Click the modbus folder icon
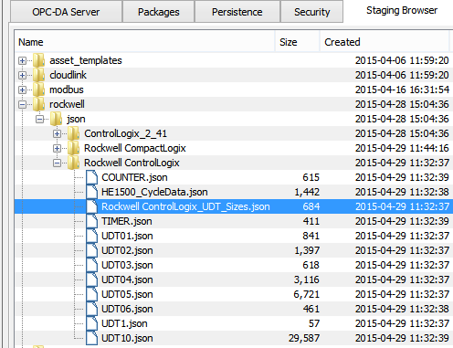Screen dimensions: 453x348 click(38, 90)
